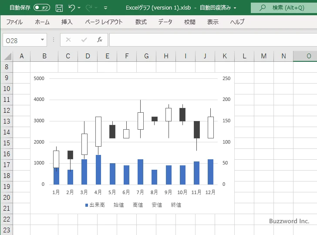
Task: Open the 数式 tab
Action: (x=141, y=22)
